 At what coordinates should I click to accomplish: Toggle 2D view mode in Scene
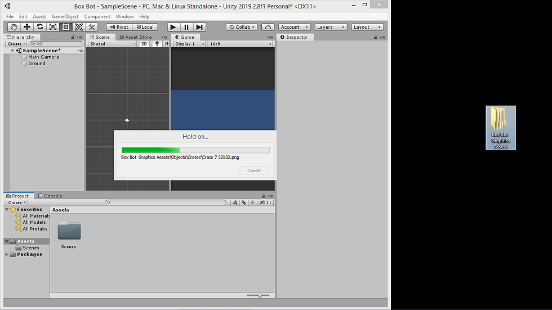pyautogui.click(x=144, y=44)
